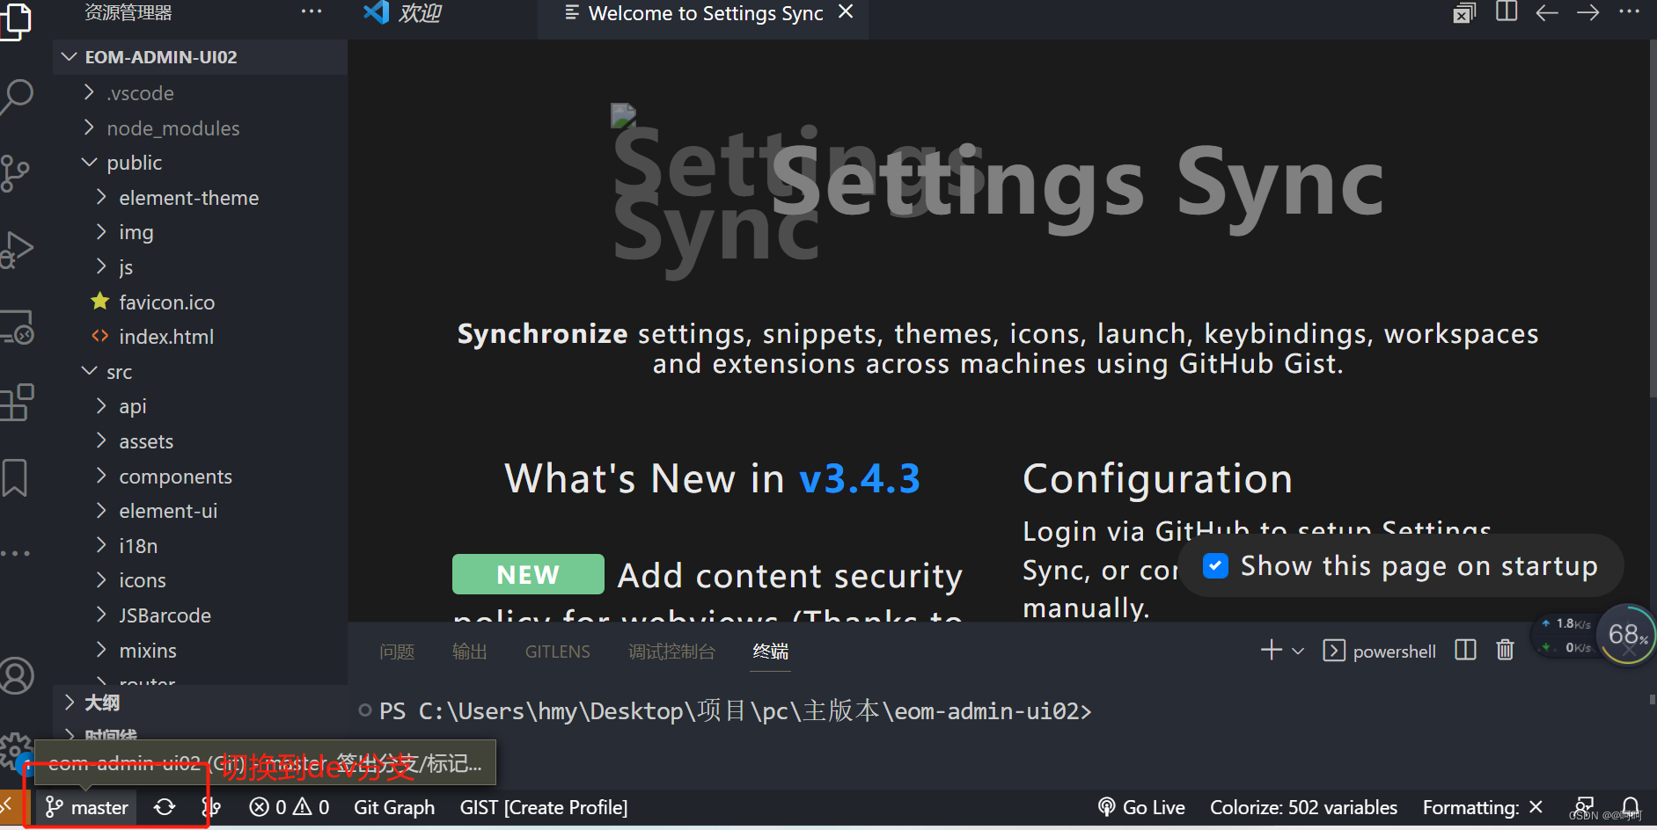Open the Run and Debug view icon
Viewport: 1657px width, 830px height.
(17, 250)
